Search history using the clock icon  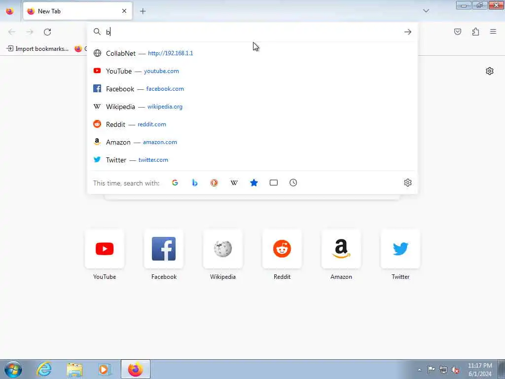click(293, 183)
